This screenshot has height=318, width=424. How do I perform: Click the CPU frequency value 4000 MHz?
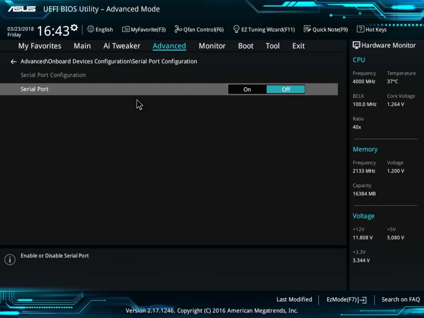tap(364, 81)
